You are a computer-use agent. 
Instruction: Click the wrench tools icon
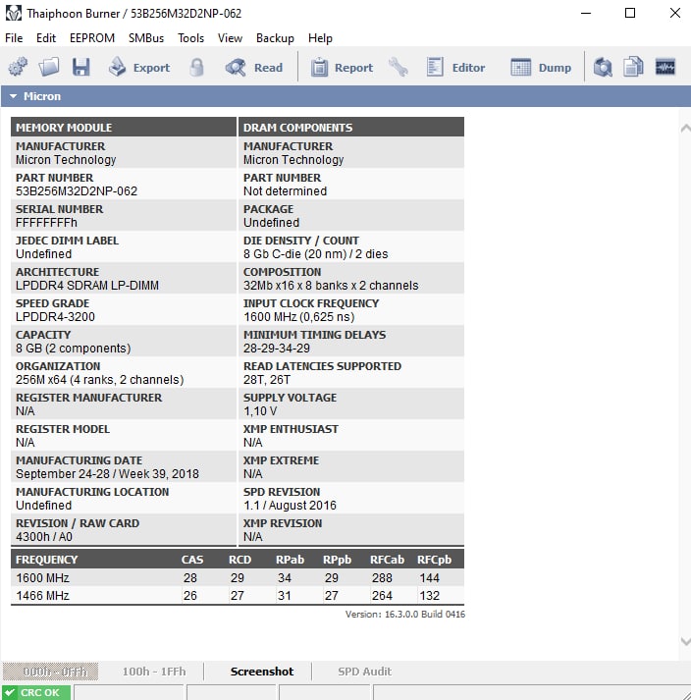point(399,68)
